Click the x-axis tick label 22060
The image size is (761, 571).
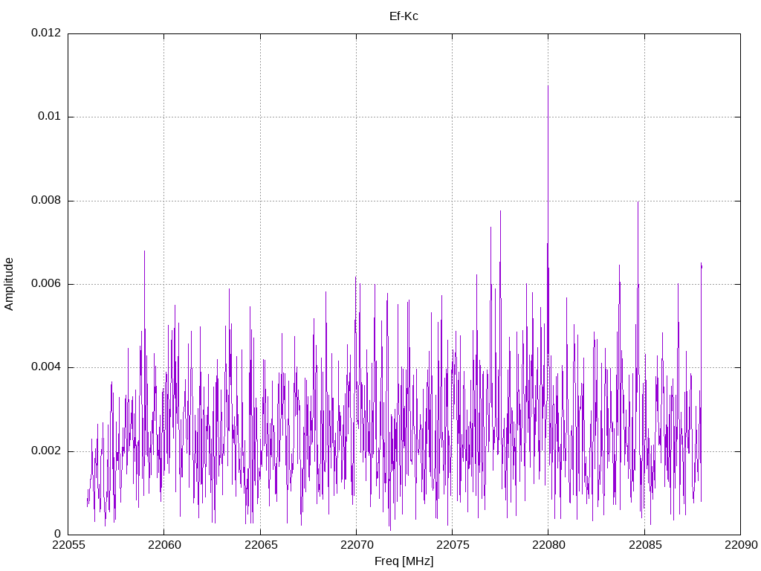[164, 545]
